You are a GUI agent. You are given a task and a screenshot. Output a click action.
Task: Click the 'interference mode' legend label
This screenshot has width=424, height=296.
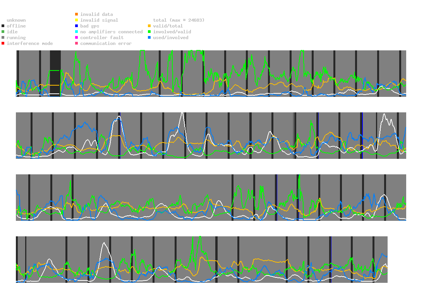(x=30, y=43)
